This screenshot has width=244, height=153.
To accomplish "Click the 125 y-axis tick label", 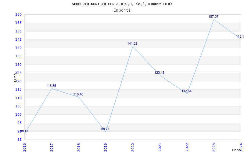I will pos(18,73).
